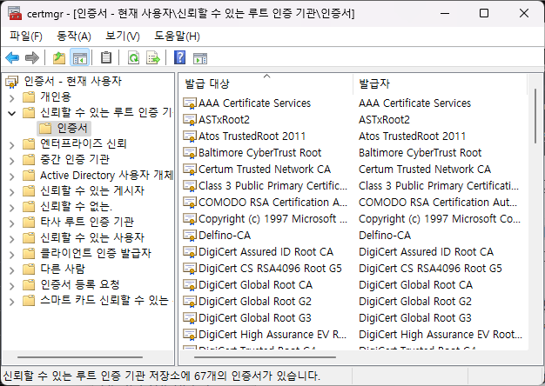Click the folder icon of 신뢰할 수 없는.
The height and width of the screenshot is (386, 545).
(x=29, y=207)
